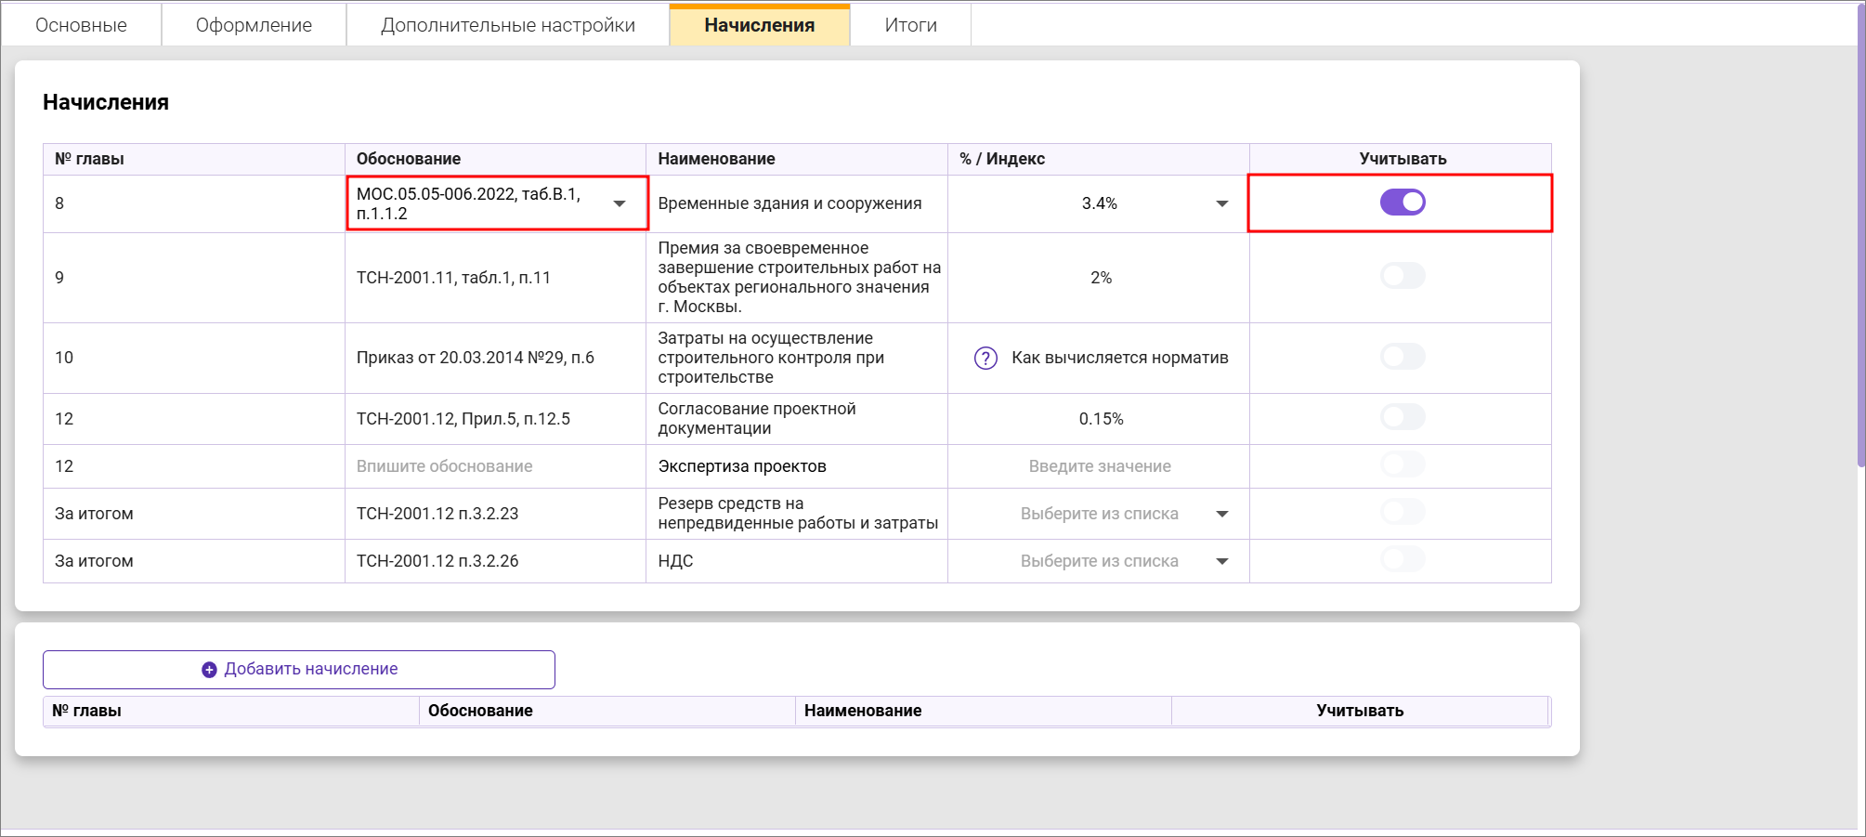Open the МОС.05.05-006.2022 justification dropdown
Viewport: 1866px width, 837px height.
click(620, 203)
